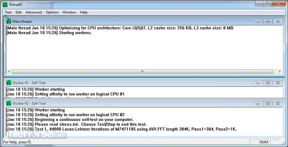Open the Window menu
The image size is (288, 147).
tap(69, 12)
